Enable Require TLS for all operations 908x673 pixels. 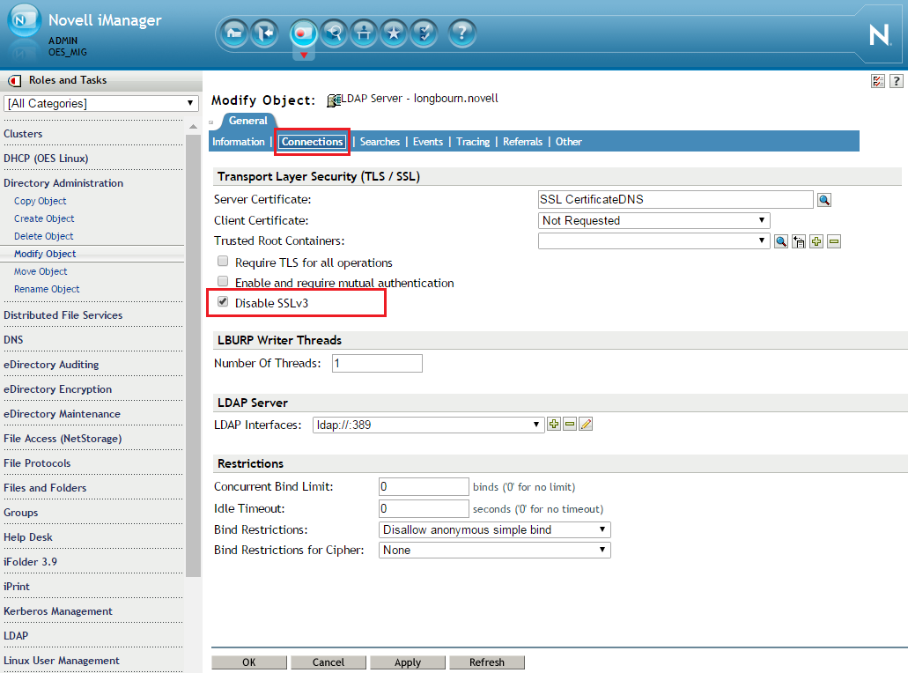point(223,262)
